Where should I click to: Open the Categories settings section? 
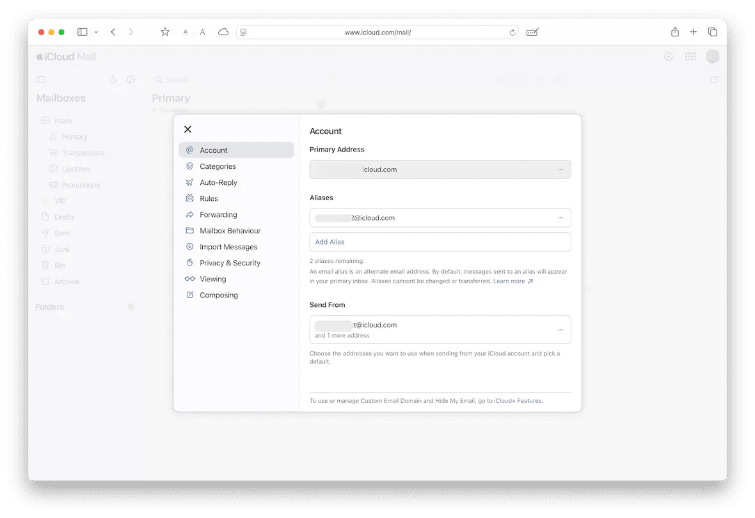point(237,166)
